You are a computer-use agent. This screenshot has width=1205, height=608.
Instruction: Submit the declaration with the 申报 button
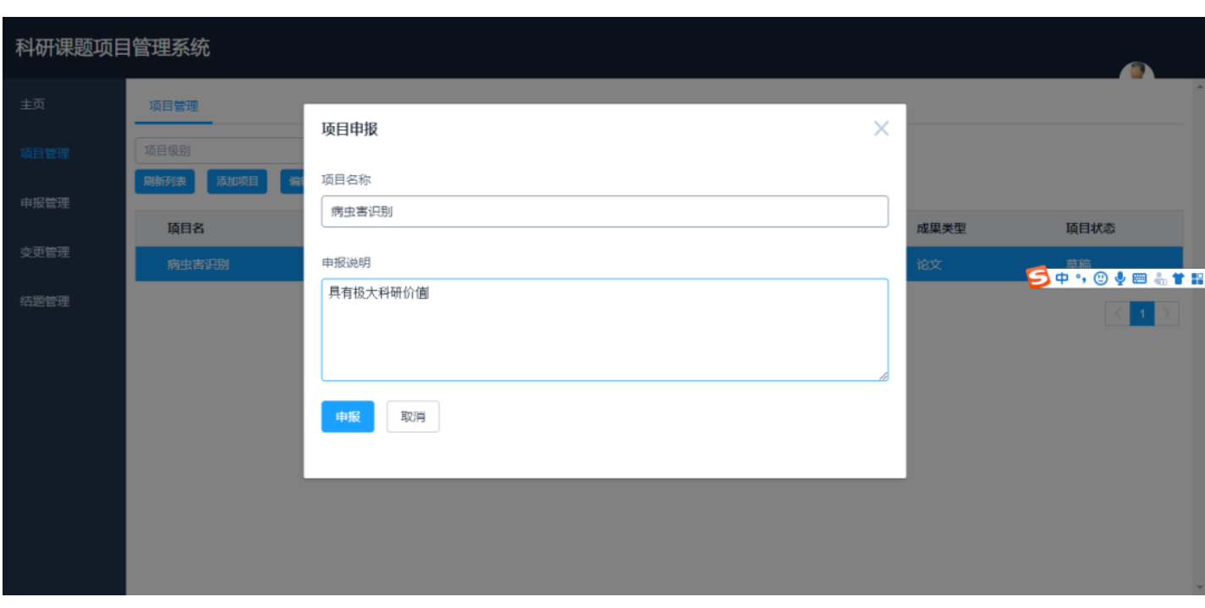tap(347, 416)
